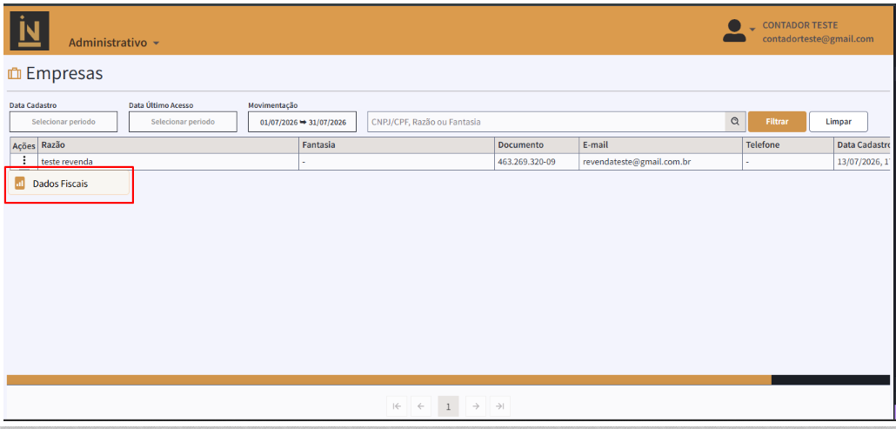The image size is (896, 429).
Task: Click the Documento column header
Action: pyautogui.click(x=537, y=145)
